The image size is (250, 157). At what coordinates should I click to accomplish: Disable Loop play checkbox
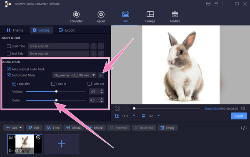click(14, 84)
